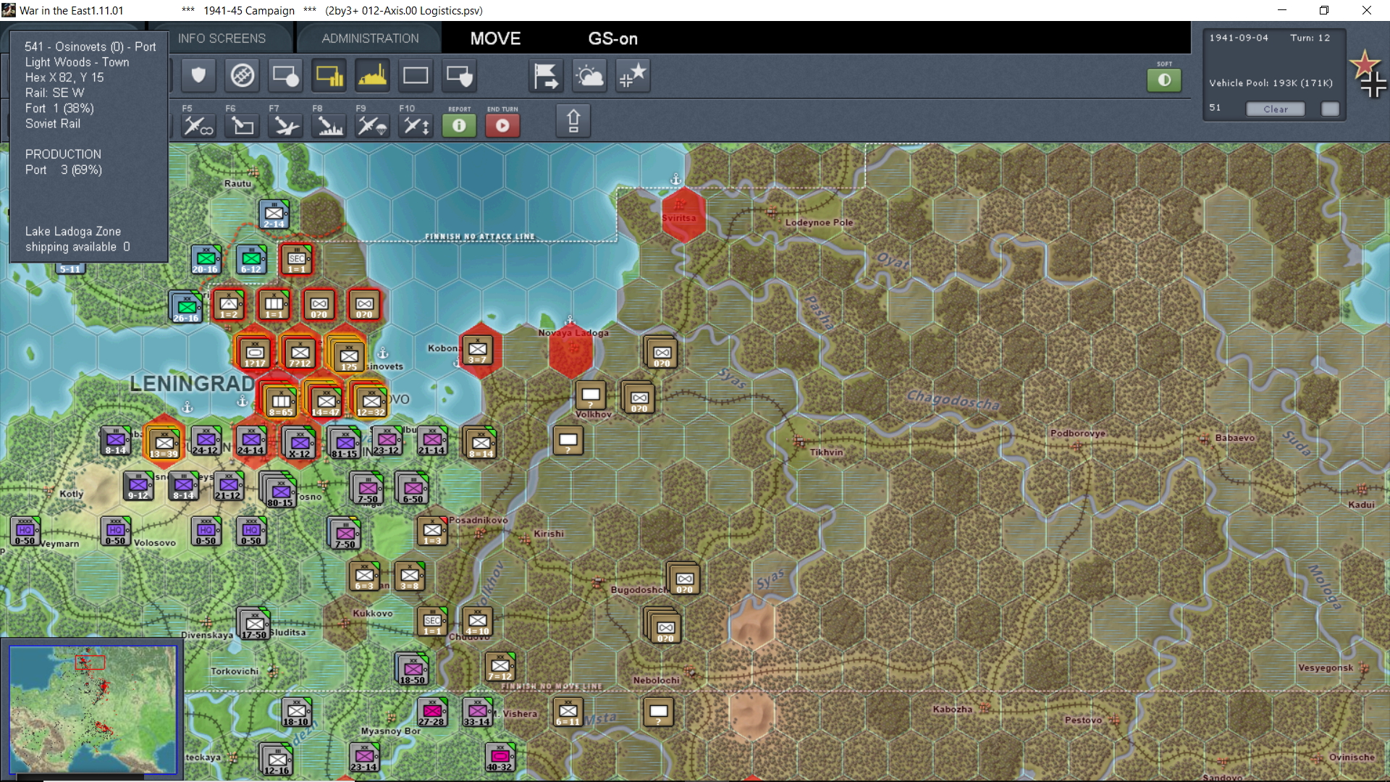
Task: Select the German unit 81-15 counter
Action: tap(345, 443)
